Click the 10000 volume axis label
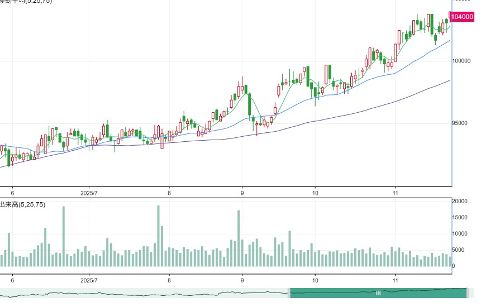This screenshot has width=481, height=307. coord(460,233)
